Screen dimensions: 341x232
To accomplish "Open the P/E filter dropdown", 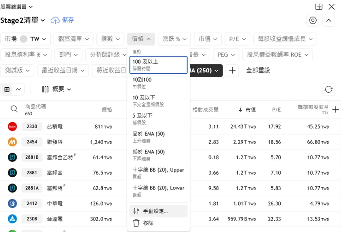I will [x=237, y=39].
